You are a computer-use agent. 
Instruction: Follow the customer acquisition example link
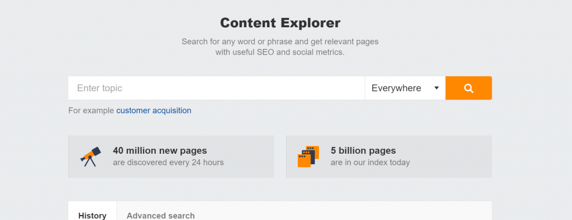(x=154, y=110)
